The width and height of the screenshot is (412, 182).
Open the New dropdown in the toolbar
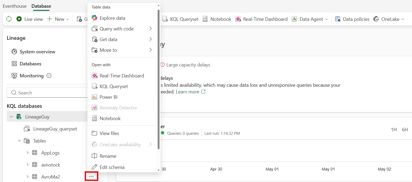tap(58, 19)
